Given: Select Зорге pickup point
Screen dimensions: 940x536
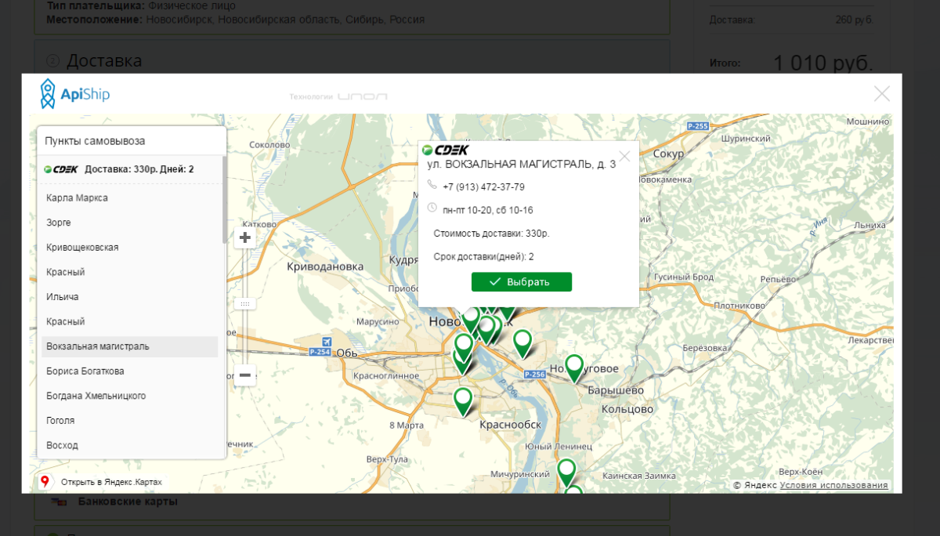Looking at the screenshot, I should click(59, 223).
